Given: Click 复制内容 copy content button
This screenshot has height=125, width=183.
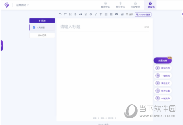Looking at the screenshot, I should (163, 68).
